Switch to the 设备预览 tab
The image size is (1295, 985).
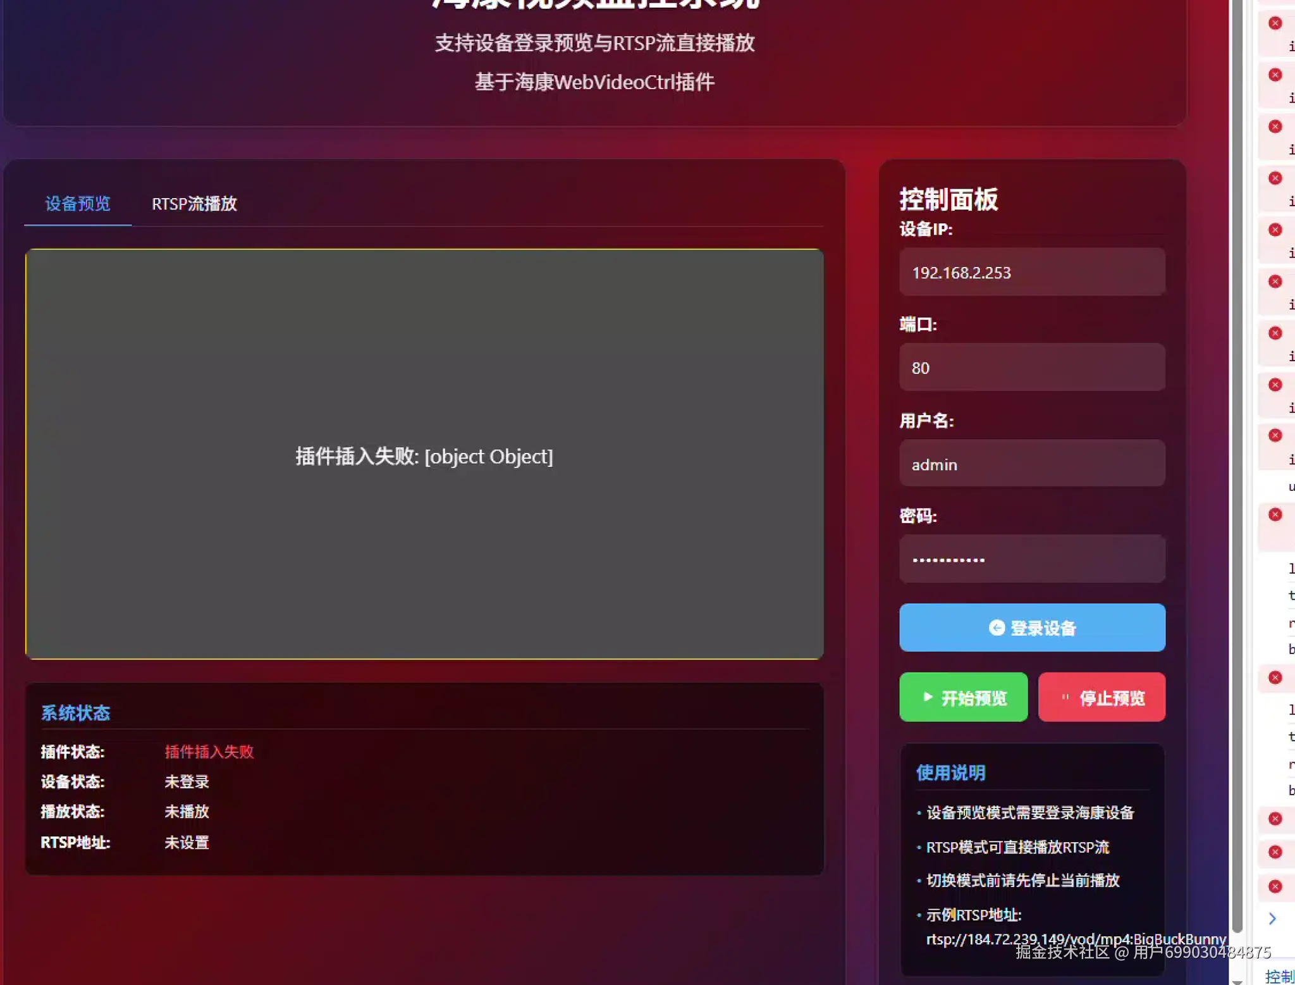pyautogui.click(x=77, y=204)
